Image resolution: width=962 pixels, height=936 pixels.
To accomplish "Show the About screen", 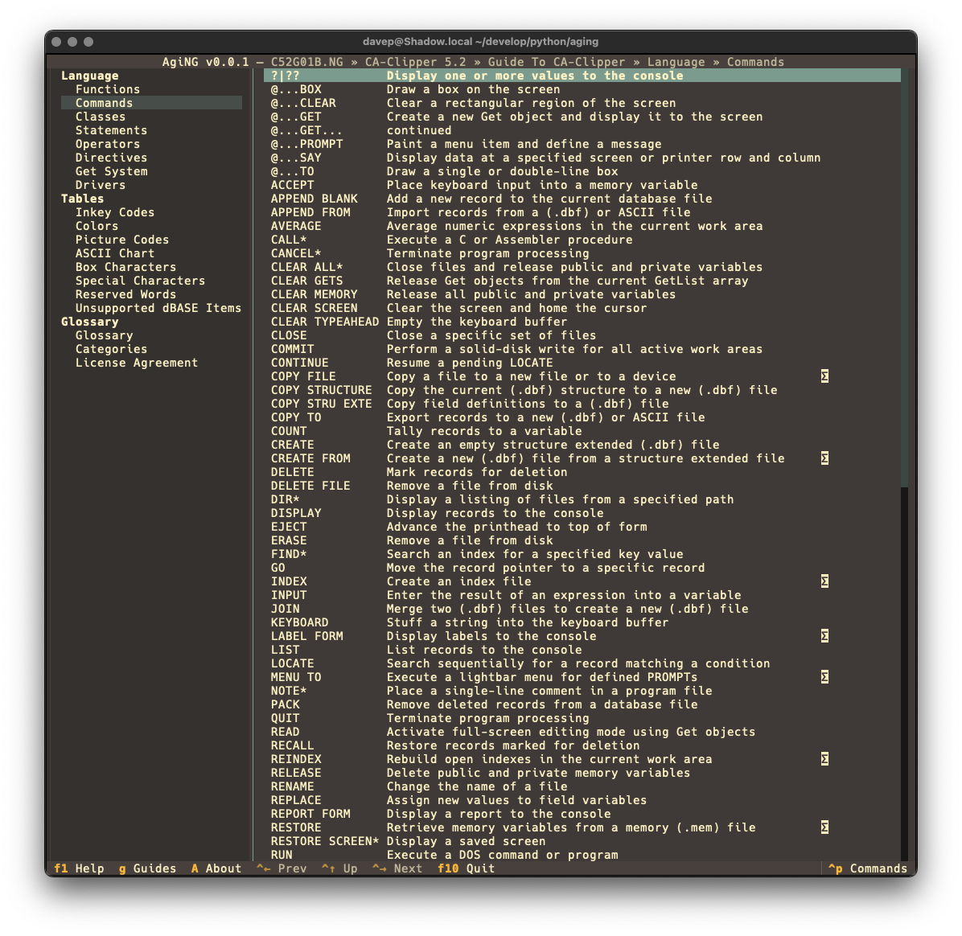I will (x=215, y=868).
